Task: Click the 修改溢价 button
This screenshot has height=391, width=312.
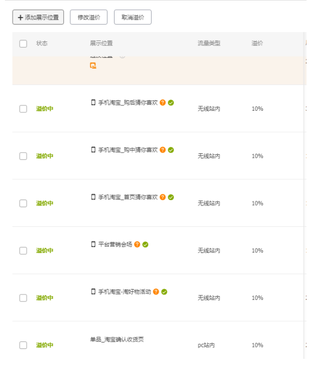Action: point(88,17)
